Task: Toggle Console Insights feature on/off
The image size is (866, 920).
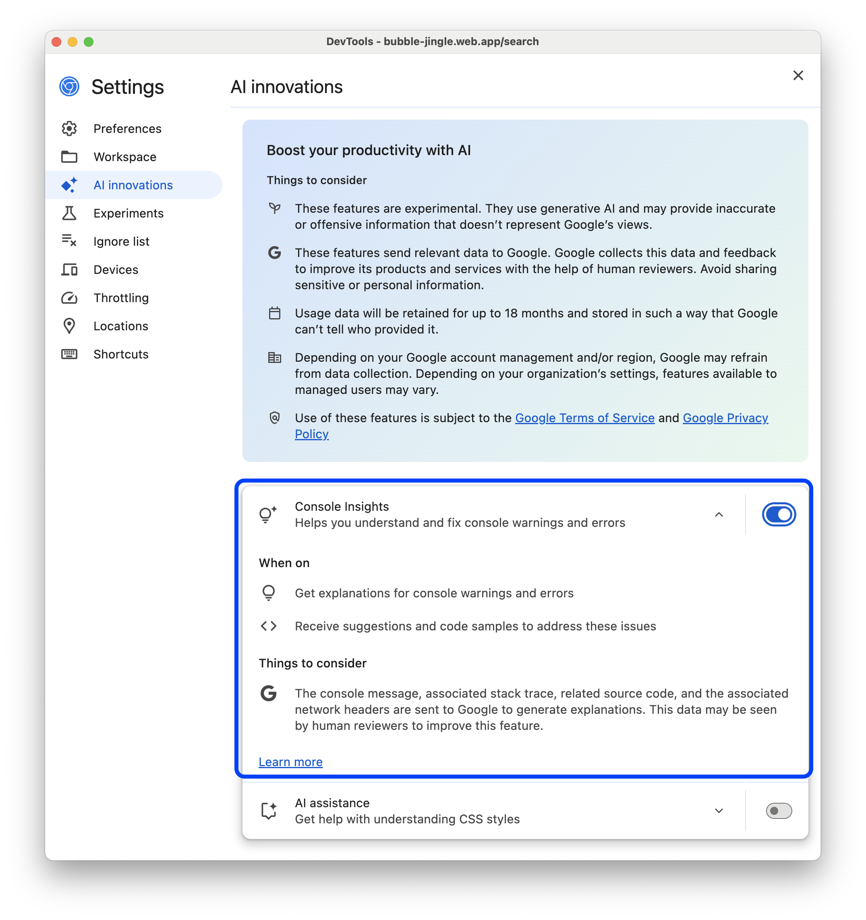Action: (x=777, y=514)
